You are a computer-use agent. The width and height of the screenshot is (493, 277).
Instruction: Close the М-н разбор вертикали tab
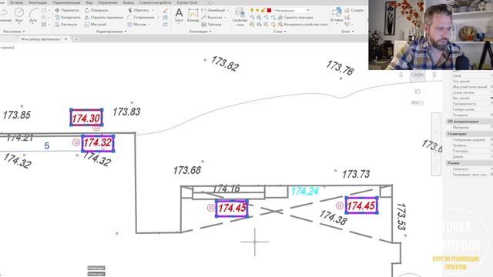tap(66, 39)
